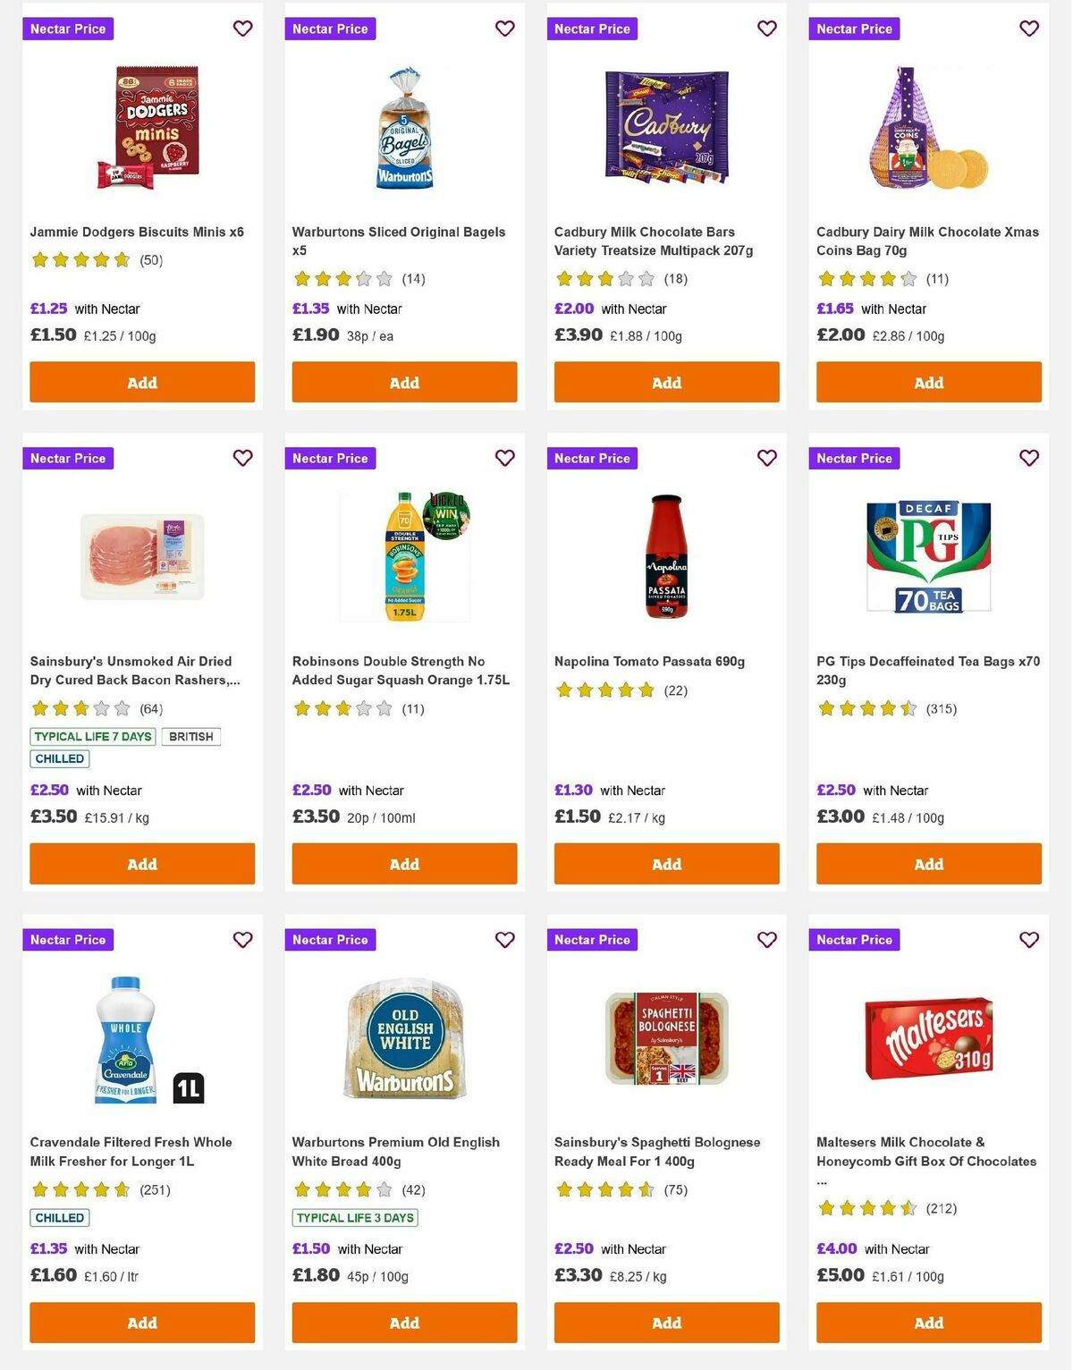1073x1370 pixels.
Task: Favourite the Cadbury Dairy Milk Xmas Coins Bag
Action: (1028, 29)
